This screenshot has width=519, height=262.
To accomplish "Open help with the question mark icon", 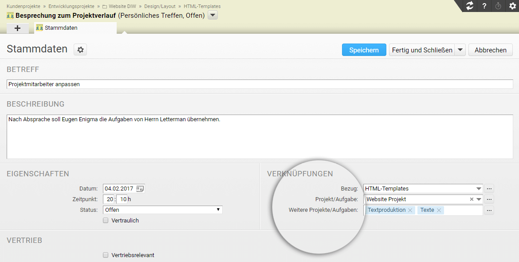I will pos(484,6).
